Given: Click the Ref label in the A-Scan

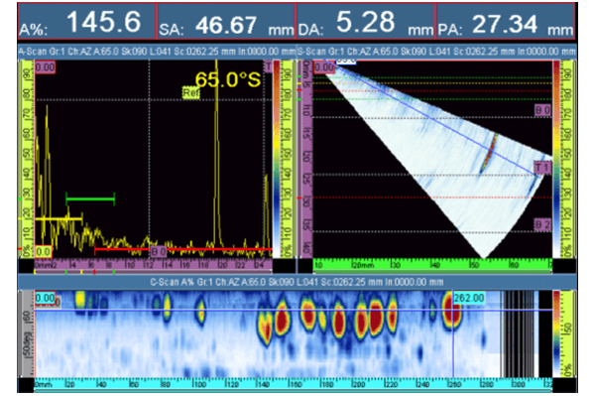Looking at the screenshot, I should 190,93.
